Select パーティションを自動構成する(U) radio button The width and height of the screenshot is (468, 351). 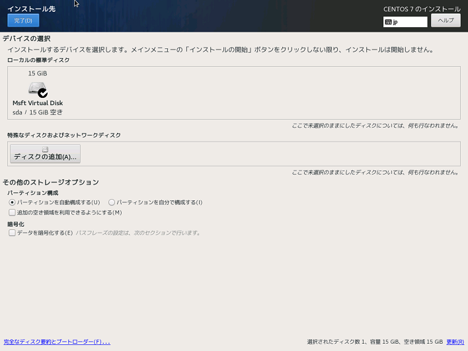pos(12,202)
